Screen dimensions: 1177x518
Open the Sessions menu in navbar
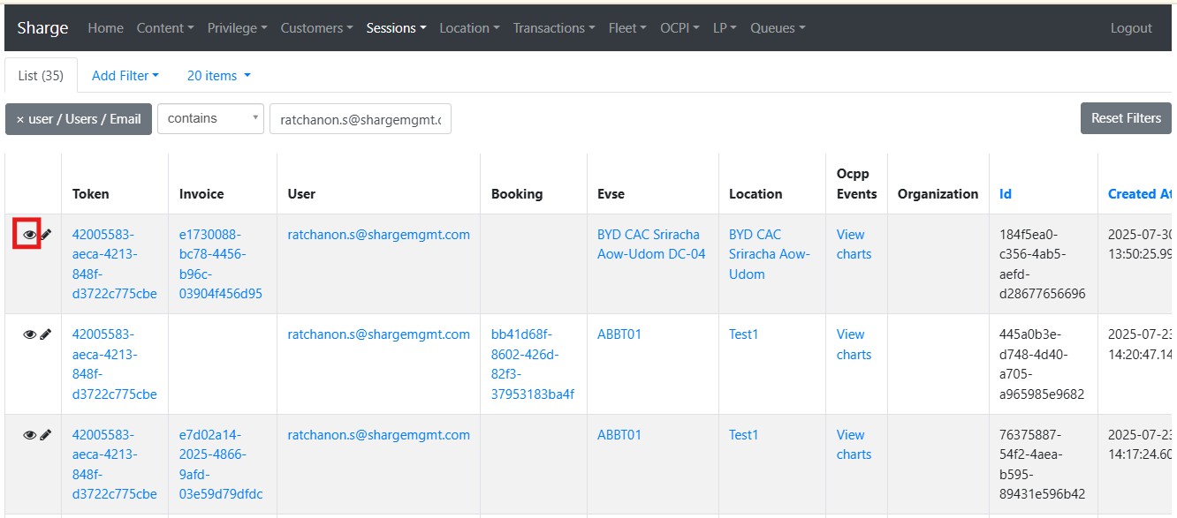(396, 28)
